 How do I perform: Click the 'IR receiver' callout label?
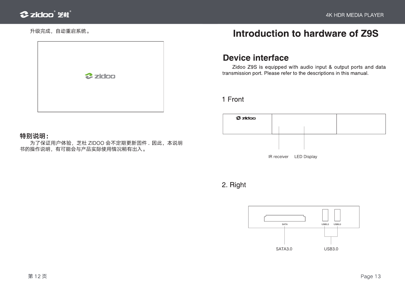278,157
